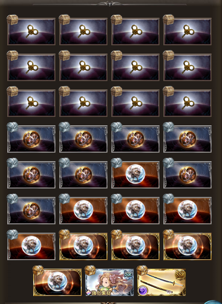Select the first gear medallion in the fourth row
222x304 pixels.
click(31, 139)
